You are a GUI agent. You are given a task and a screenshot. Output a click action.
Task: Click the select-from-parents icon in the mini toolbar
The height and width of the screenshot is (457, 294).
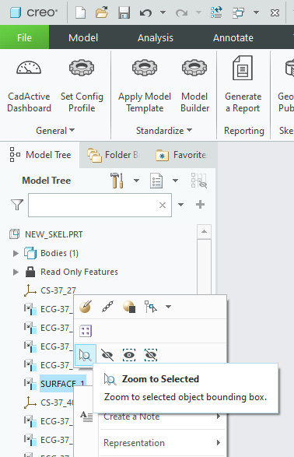point(151,307)
